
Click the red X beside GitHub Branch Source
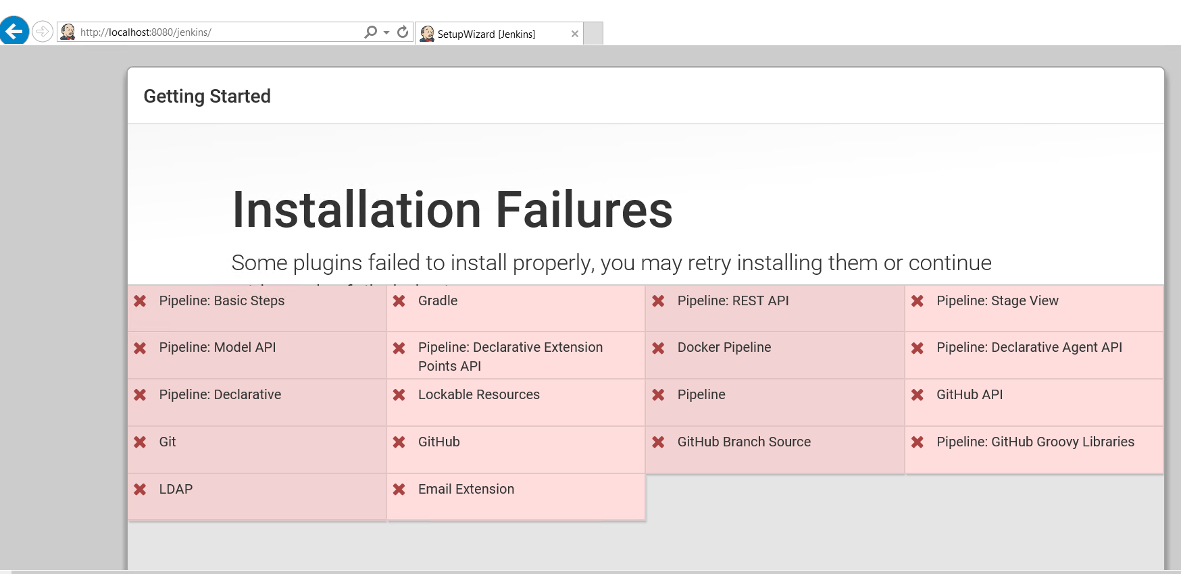658,442
